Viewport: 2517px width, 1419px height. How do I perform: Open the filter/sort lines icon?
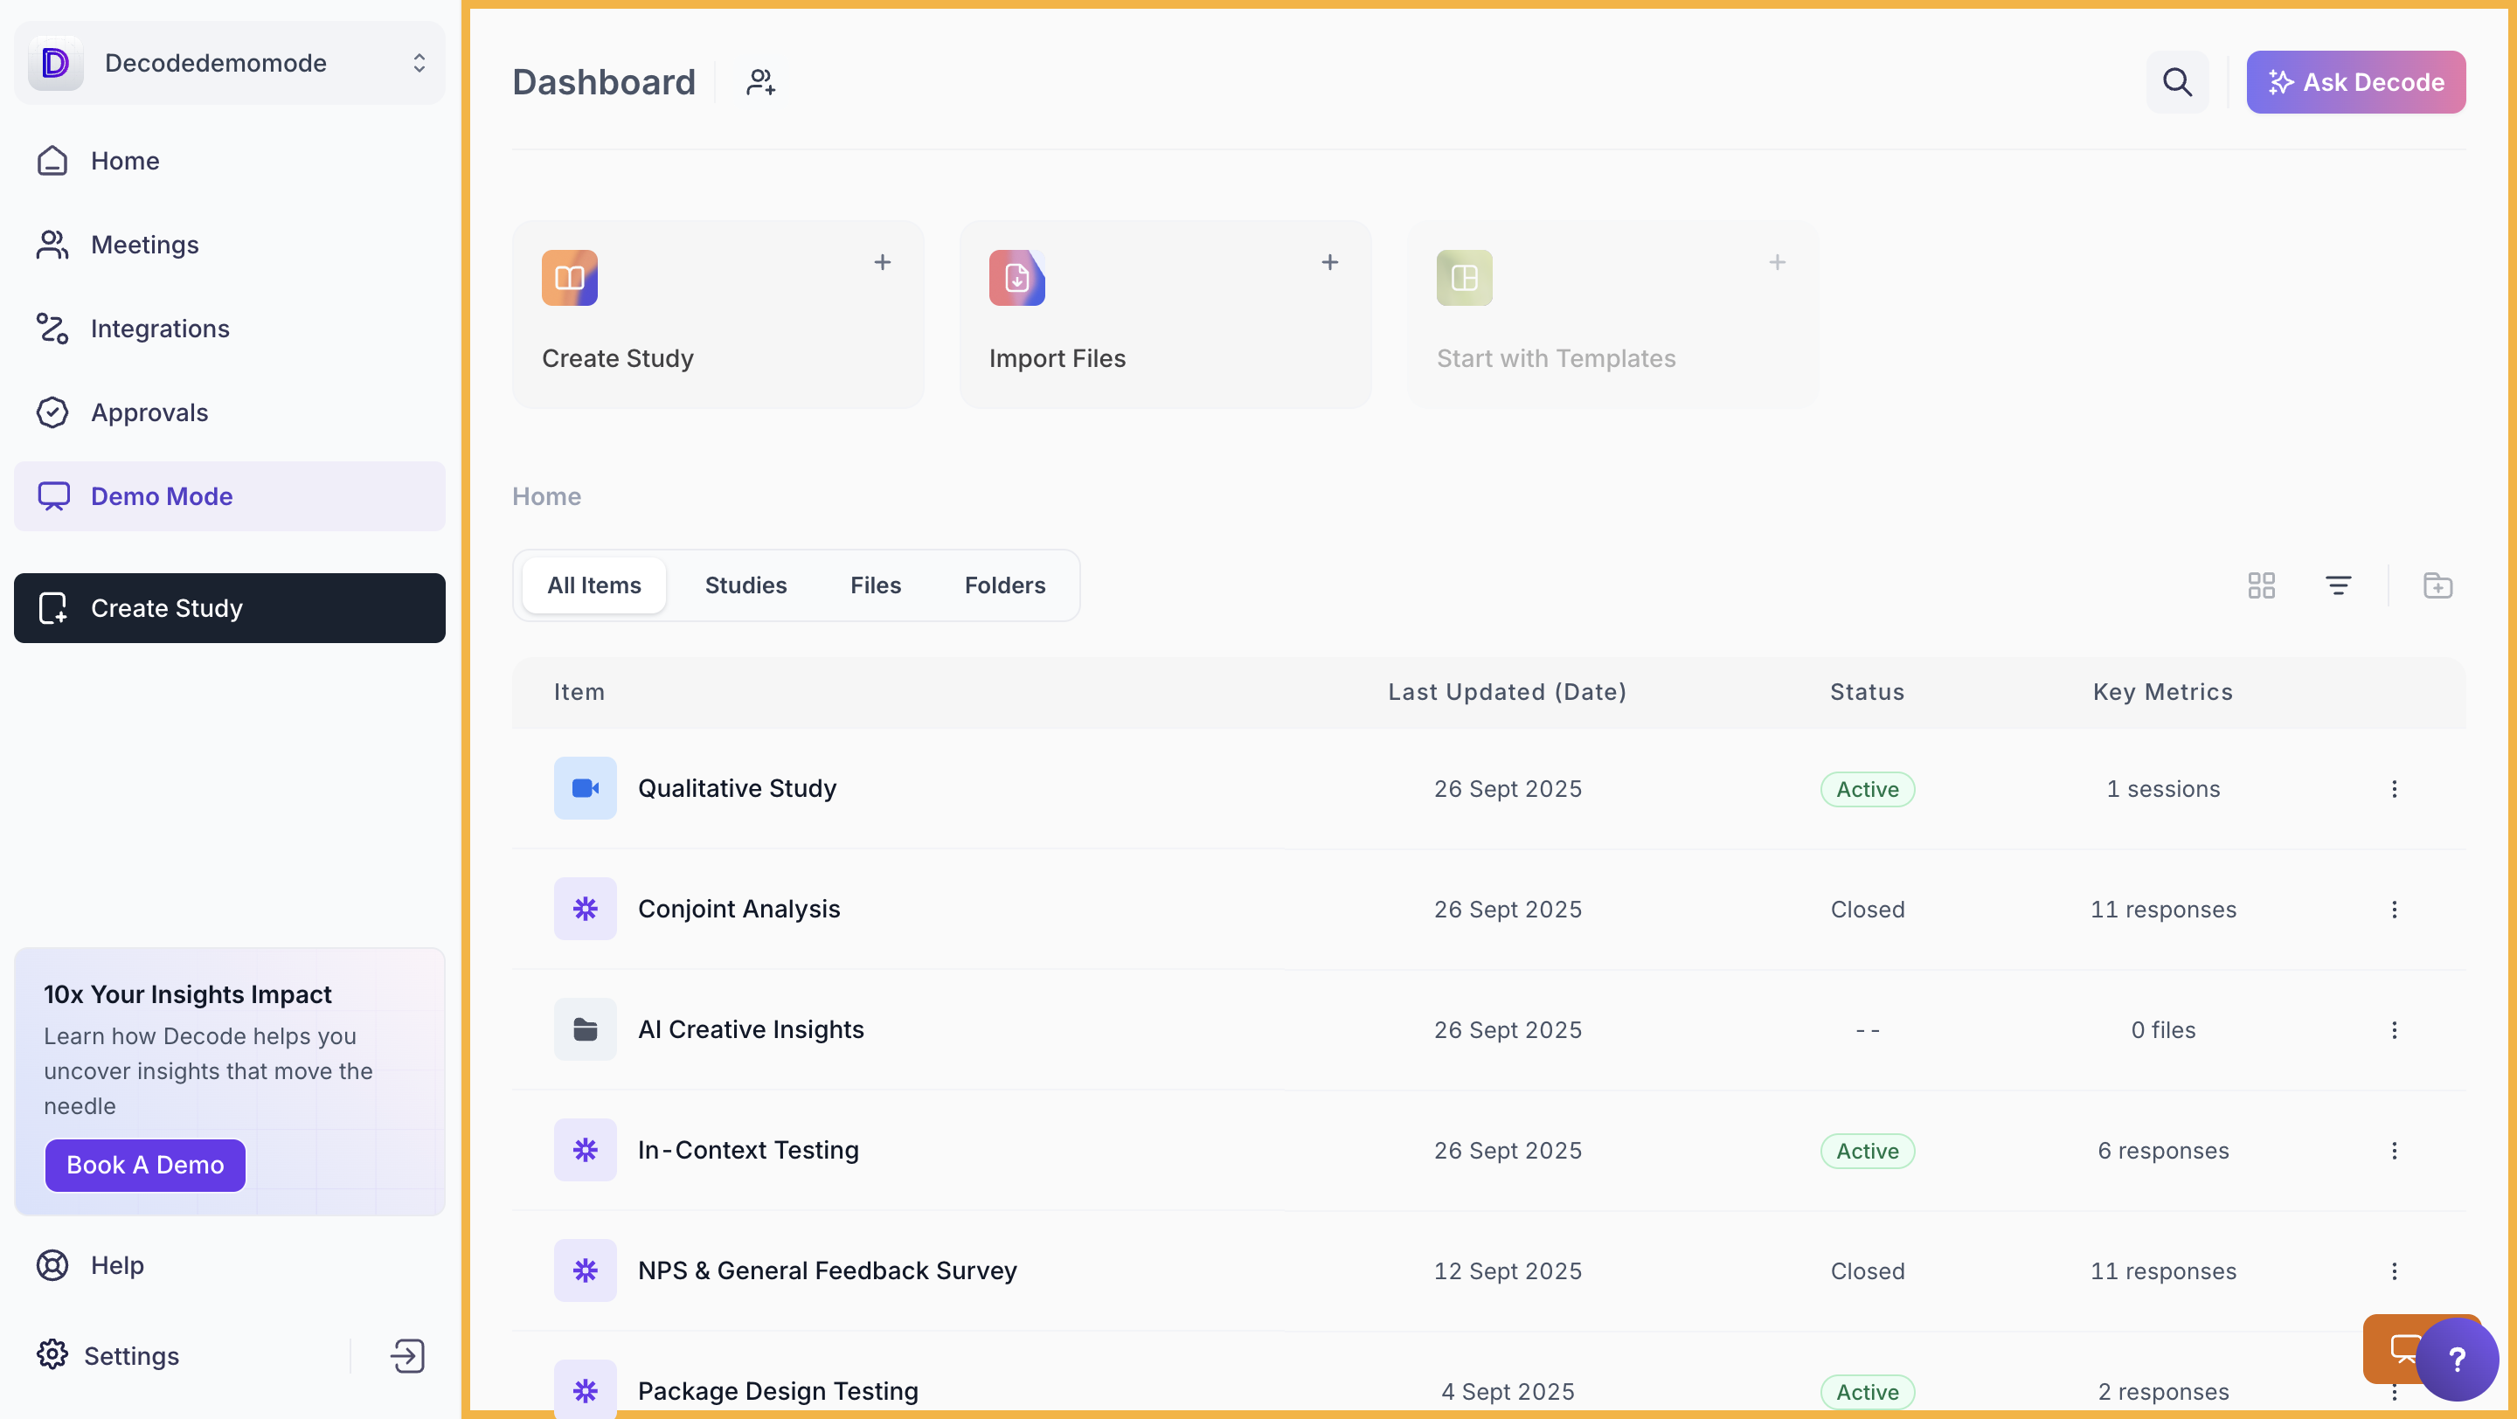[x=2337, y=585]
